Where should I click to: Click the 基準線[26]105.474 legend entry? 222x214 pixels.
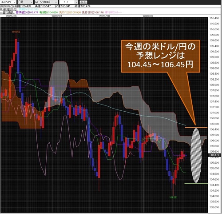27,12
